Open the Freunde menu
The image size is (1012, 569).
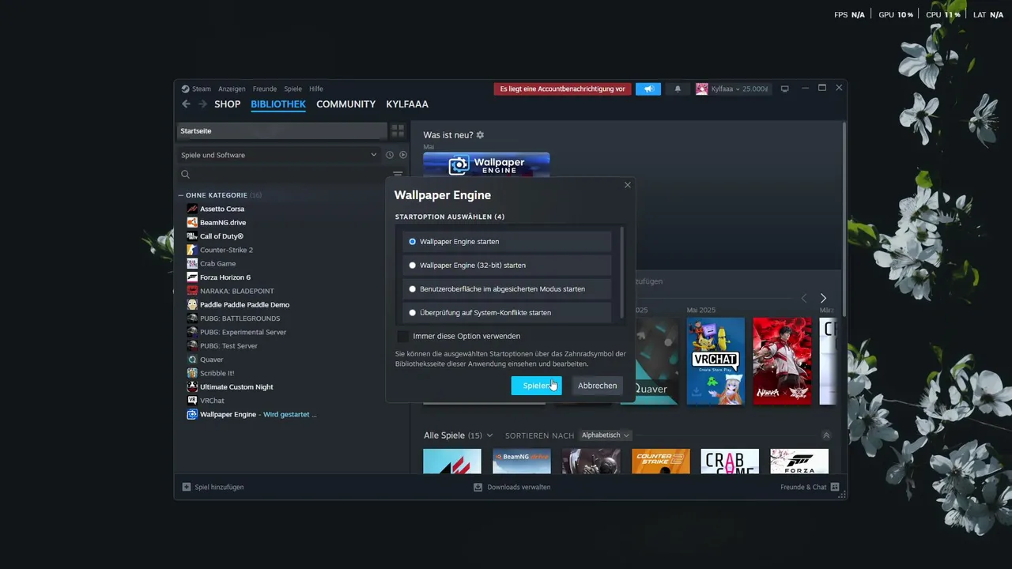[x=265, y=89]
